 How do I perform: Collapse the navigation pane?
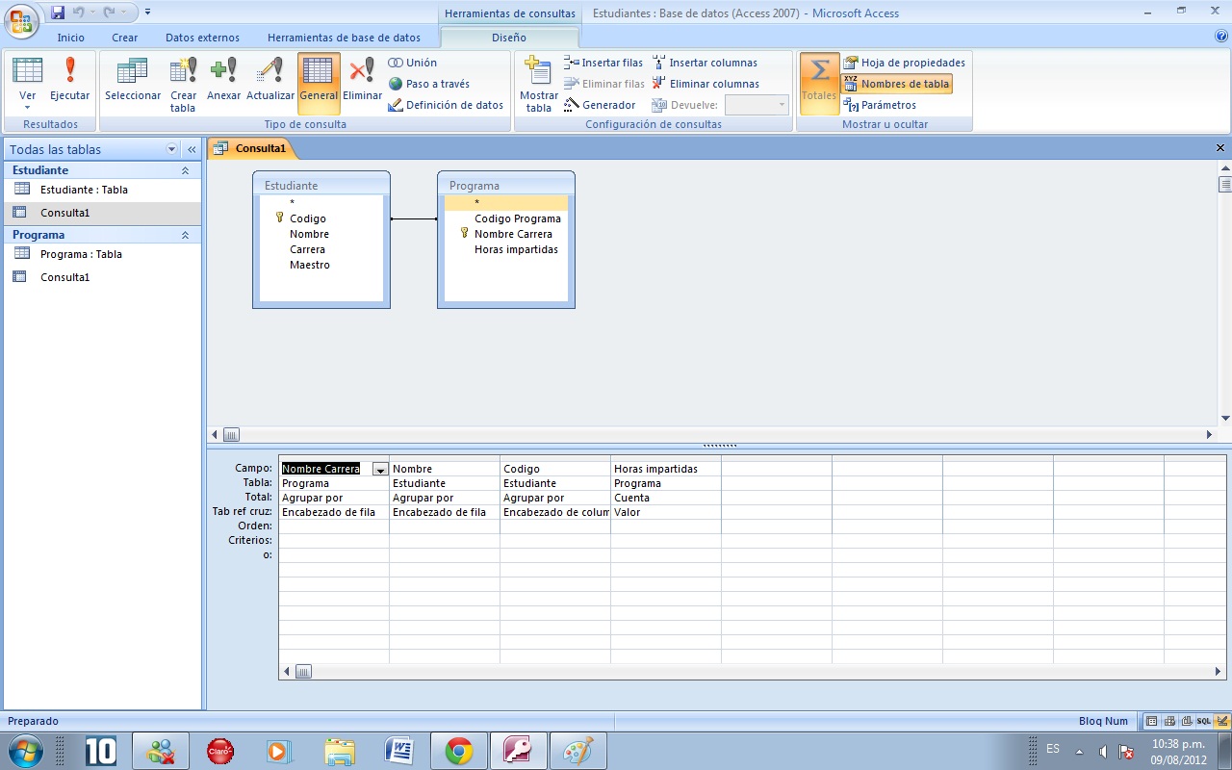point(192,149)
